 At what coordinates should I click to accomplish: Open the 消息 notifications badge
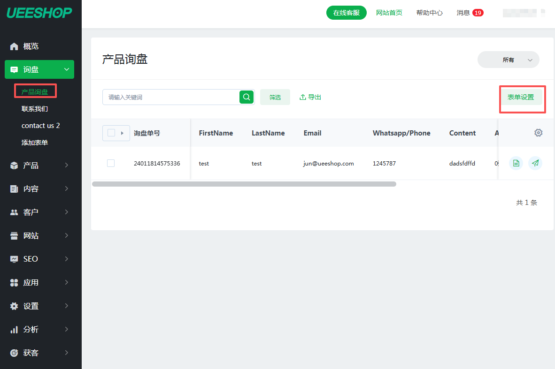[478, 13]
